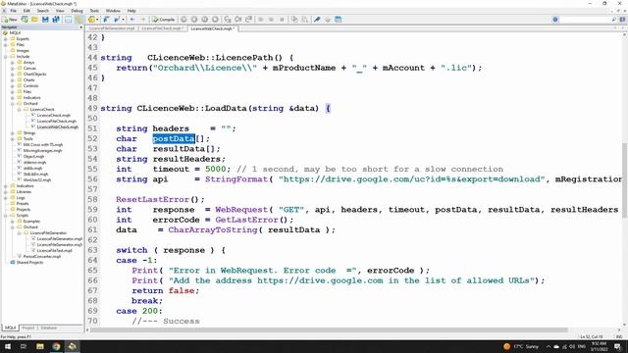The height and width of the screenshot is (353, 628).
Task: Switch to LicenceFileCheck.mqh editor tab
Action: [162, 28]
